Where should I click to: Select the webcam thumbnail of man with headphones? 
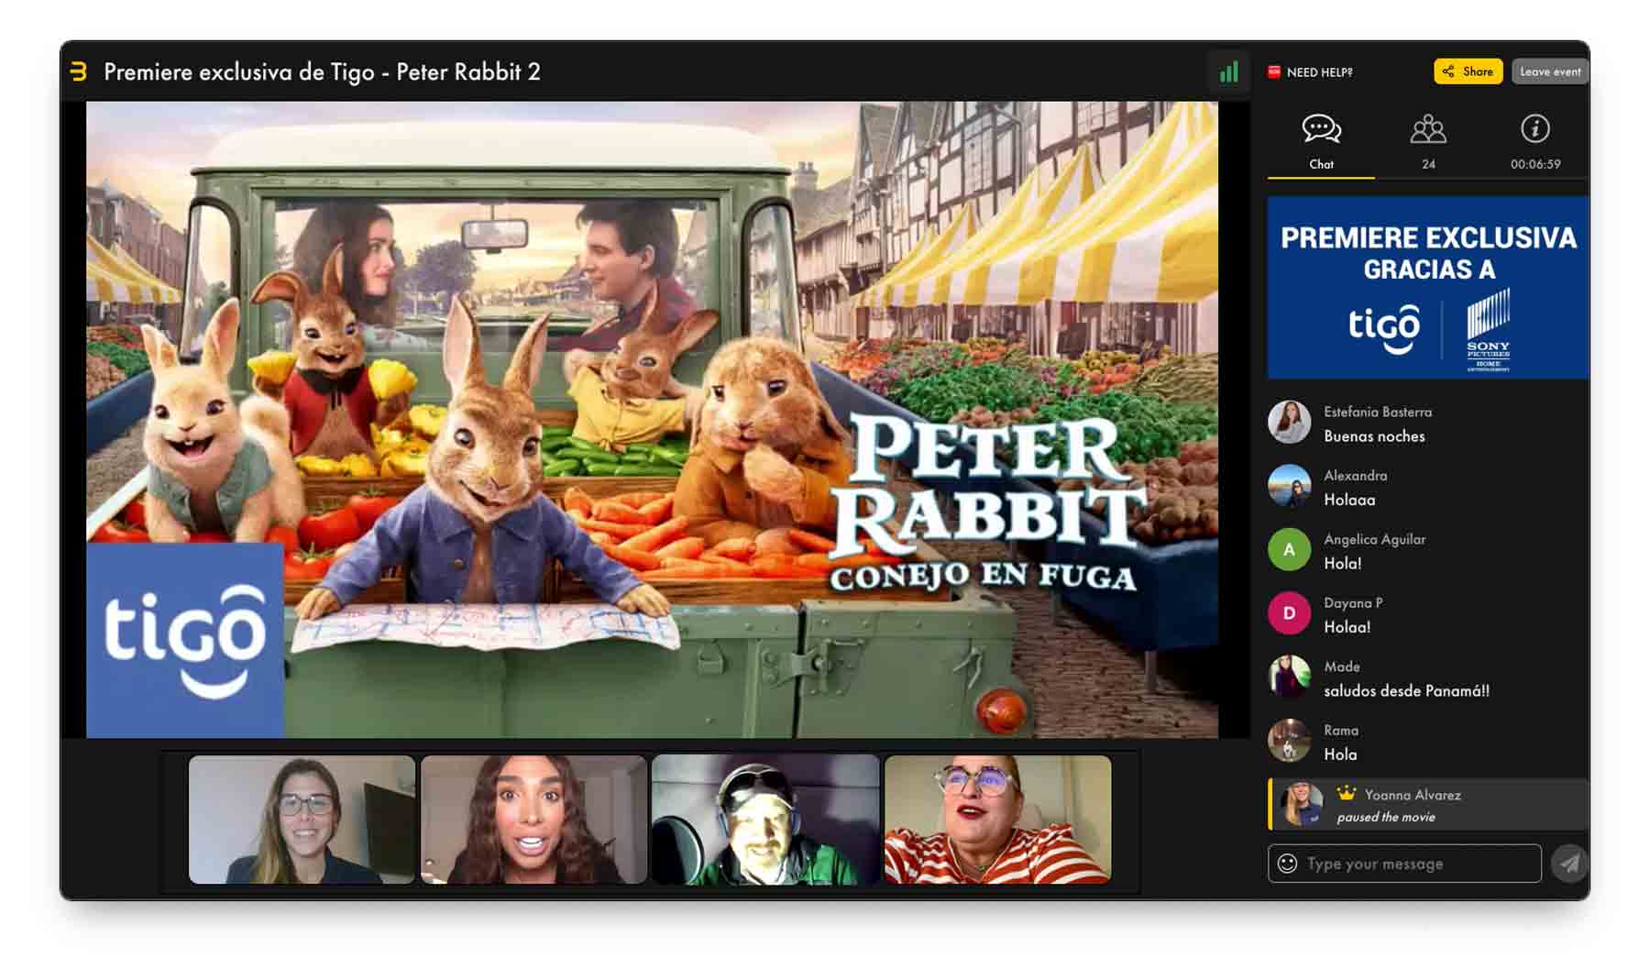[x=765, y=820]
